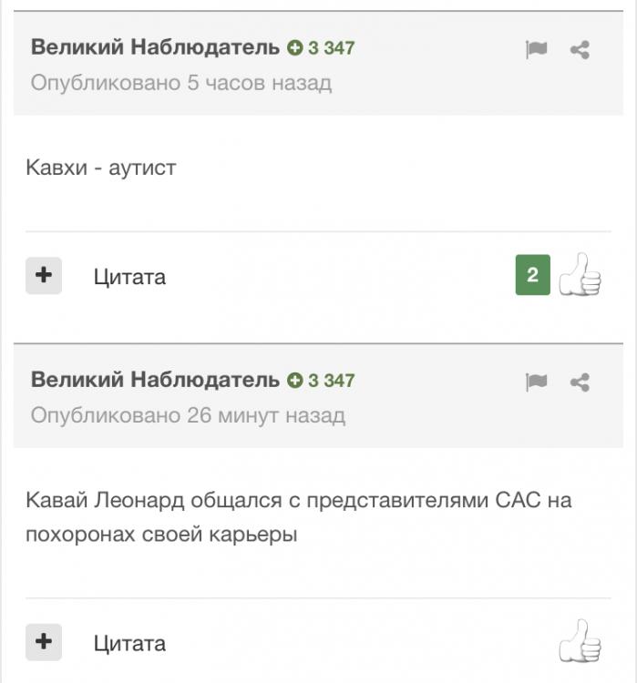Click the phrase "похоронах своей карьеры" in the second post
Screen dimensions: 637x683
pyautogui.click(x=161, y=535)
